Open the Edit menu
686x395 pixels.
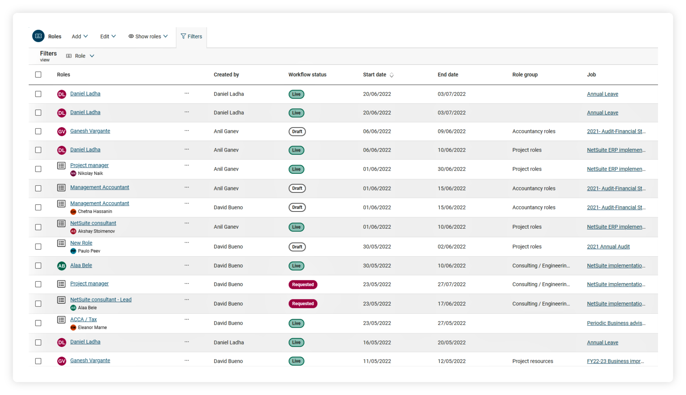click(108, 36)
